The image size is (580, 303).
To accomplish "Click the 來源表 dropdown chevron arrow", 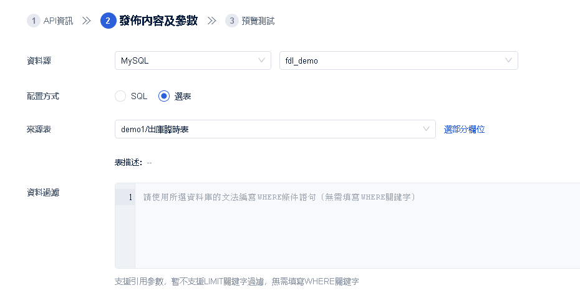I will pos(427,129).
